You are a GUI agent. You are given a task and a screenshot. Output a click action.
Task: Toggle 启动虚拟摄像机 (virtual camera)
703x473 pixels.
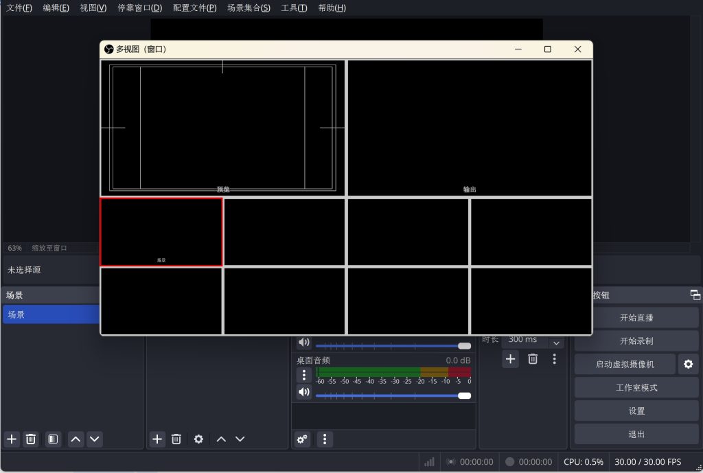click(625, 364)
